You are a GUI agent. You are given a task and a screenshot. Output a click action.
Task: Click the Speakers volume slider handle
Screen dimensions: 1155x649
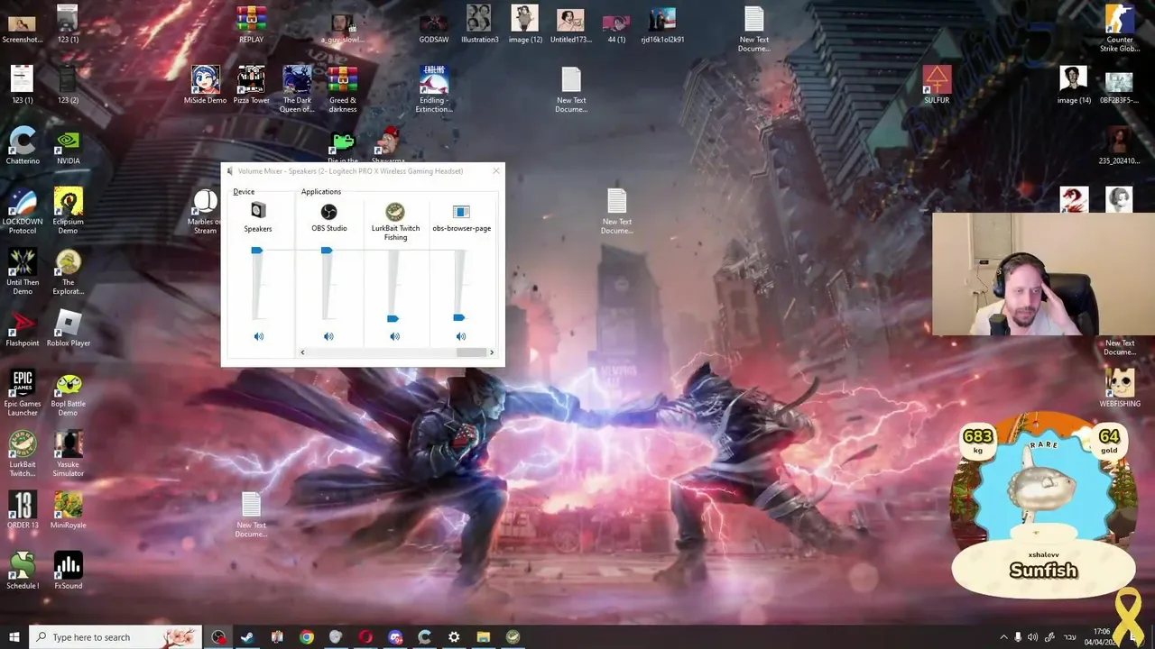(257, 250)
